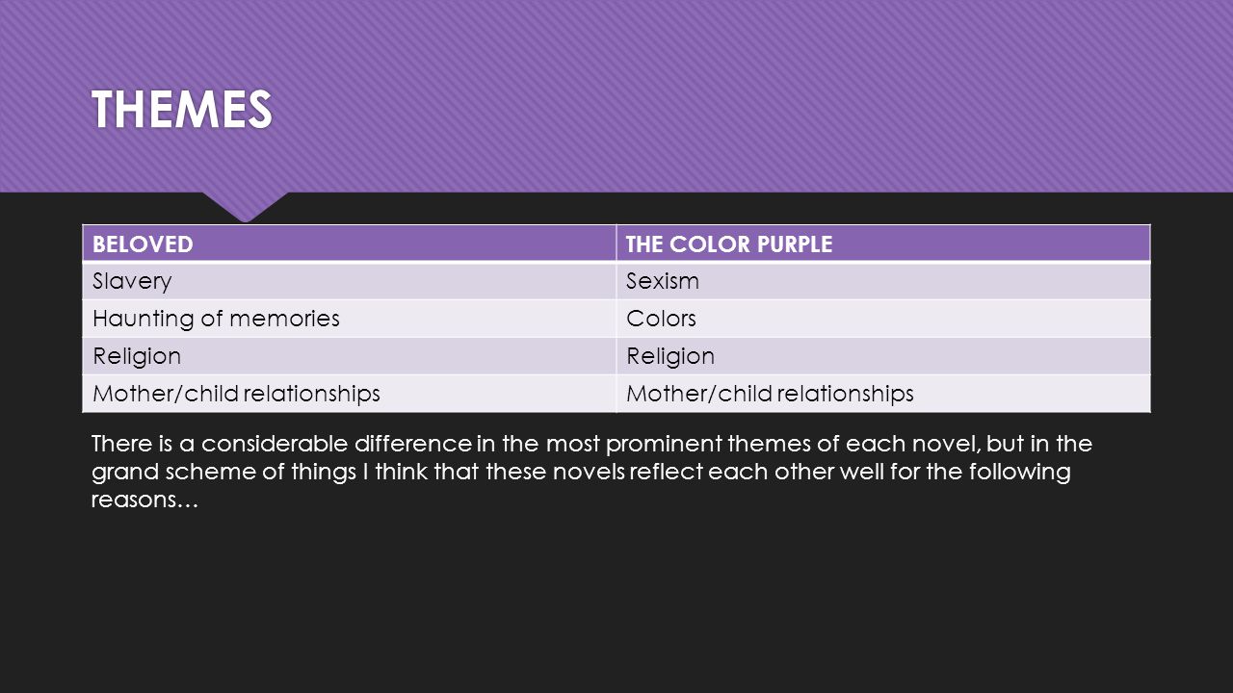Screen dimensions: 1233x693
Task: Click the purple striped header banner
Action: pos(616,96)
